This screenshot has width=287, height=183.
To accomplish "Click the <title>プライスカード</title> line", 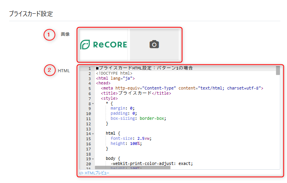I will click(136, 93).
